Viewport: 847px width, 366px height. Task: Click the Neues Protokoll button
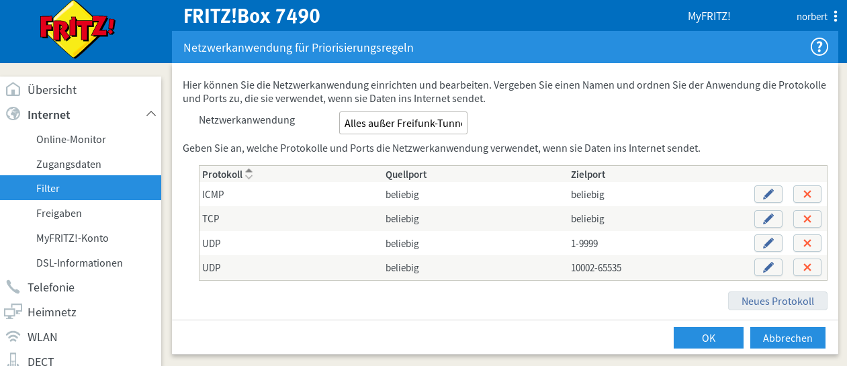(x=777, y=301)
